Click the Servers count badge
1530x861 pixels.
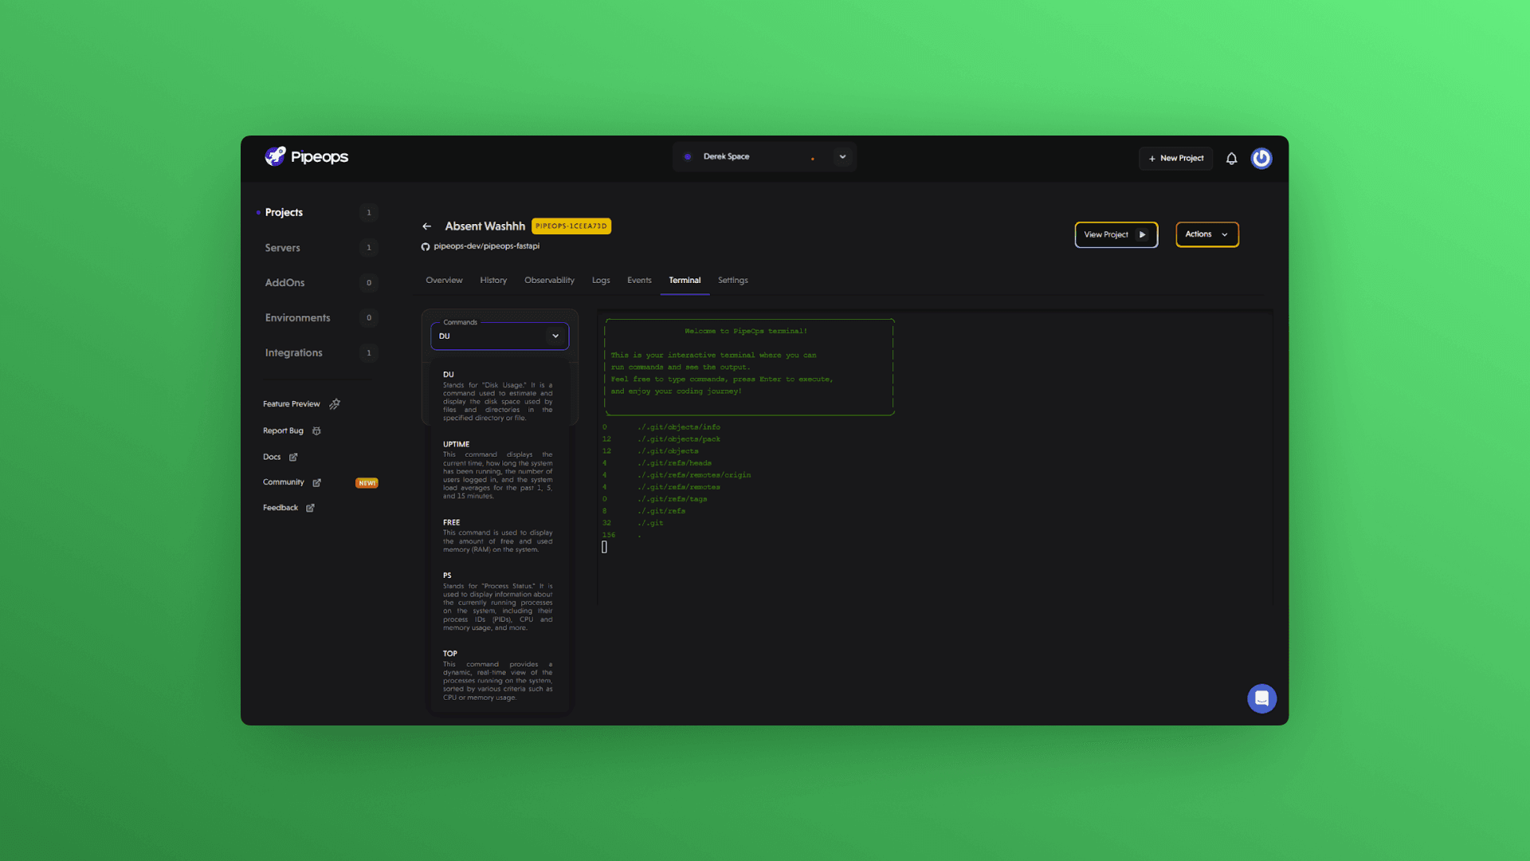[368, 248]
